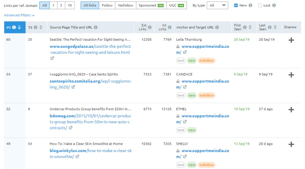Image resolution: width=305 pixels, height=169 pixels.
Task: Sort by Last Seen arrows
Action: click(275, 27)
